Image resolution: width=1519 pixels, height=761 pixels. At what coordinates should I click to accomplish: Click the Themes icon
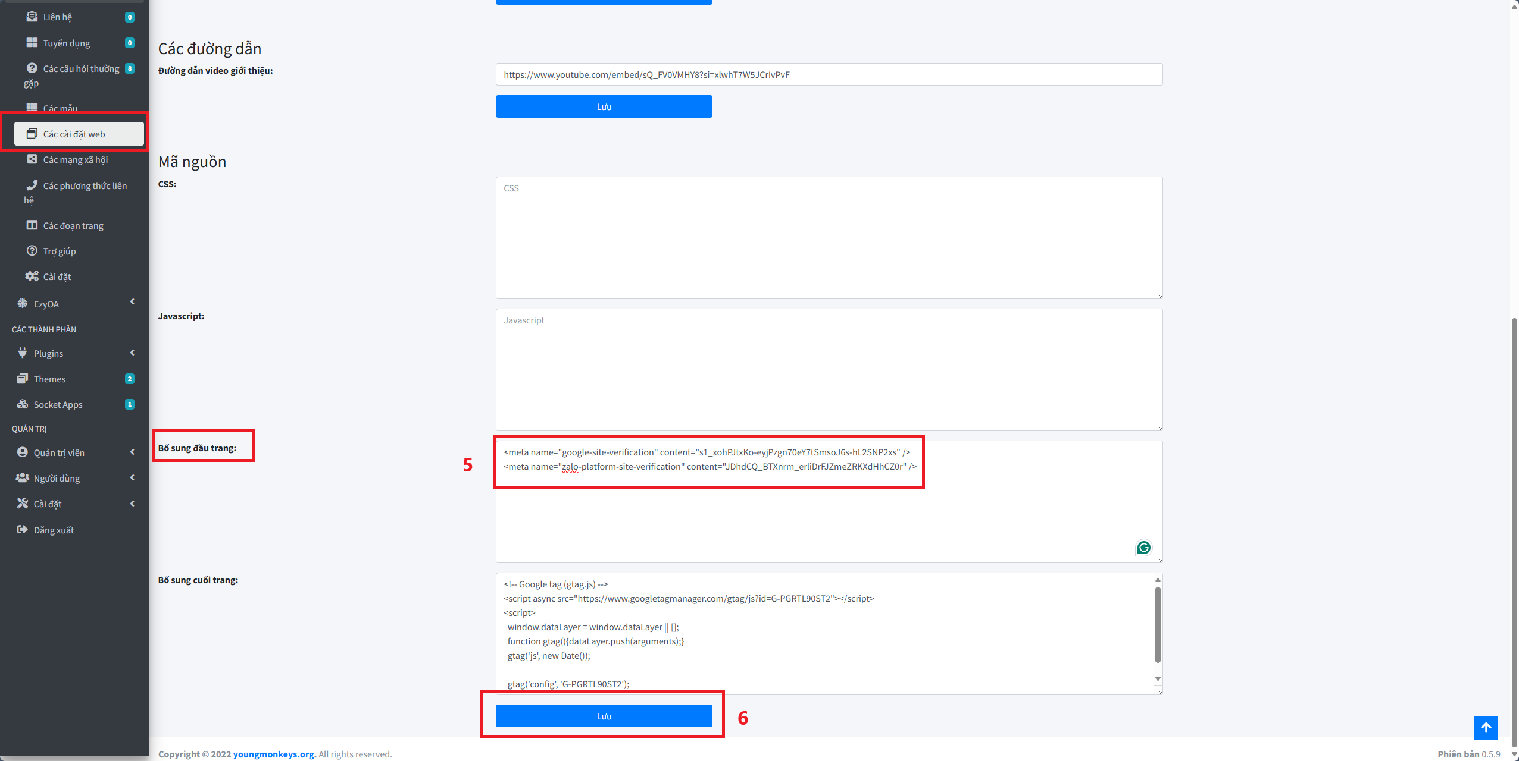(23, 378)
